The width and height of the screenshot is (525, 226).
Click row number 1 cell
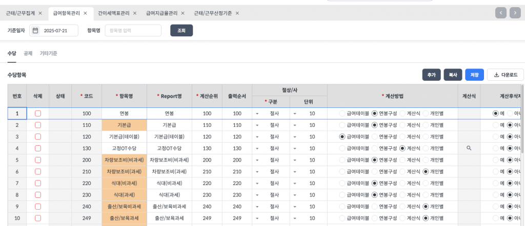point(17,114)
